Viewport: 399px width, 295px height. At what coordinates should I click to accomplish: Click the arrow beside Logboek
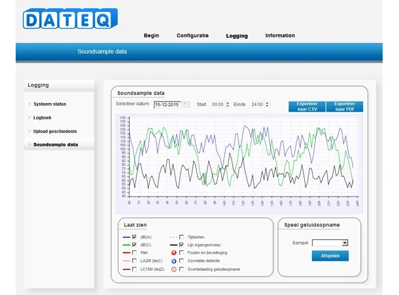tap(29, 118)
